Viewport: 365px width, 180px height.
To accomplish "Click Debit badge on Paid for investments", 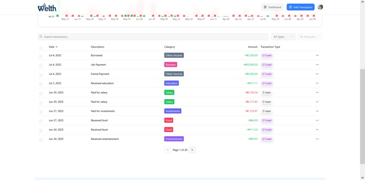I will 267,111.
